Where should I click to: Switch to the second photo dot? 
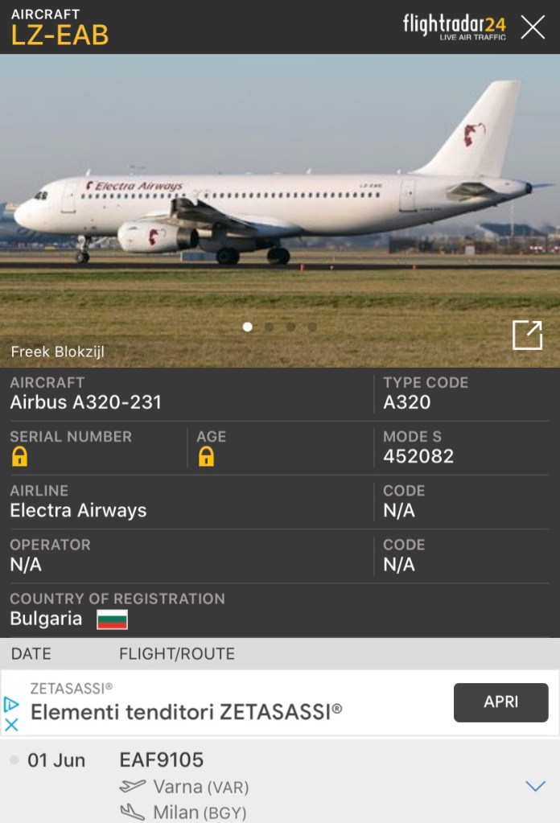coord(270,327)
